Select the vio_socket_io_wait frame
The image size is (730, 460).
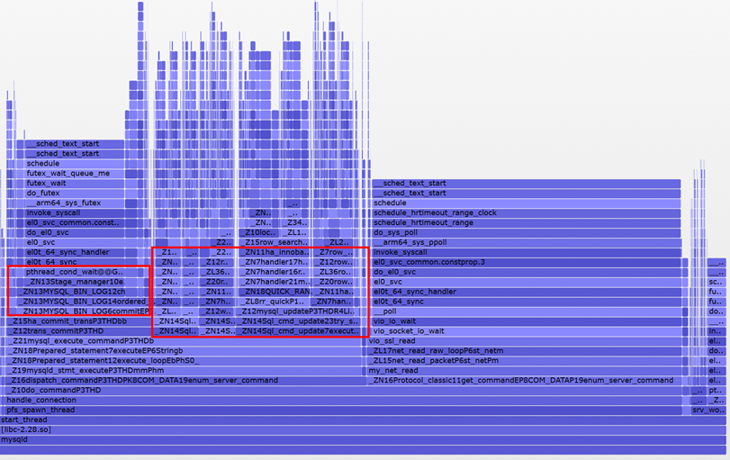pyautogui.click(x=409, y=330)
